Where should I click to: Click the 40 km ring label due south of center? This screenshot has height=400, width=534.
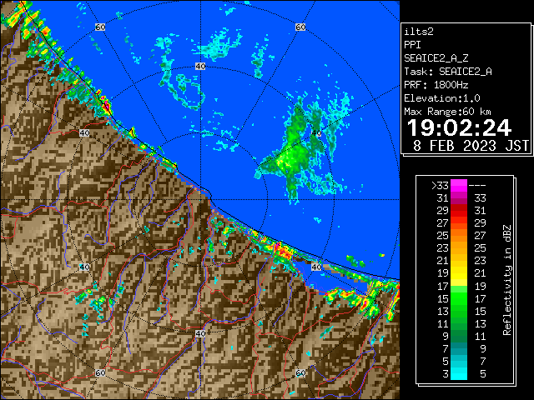(x=200, y=333)
